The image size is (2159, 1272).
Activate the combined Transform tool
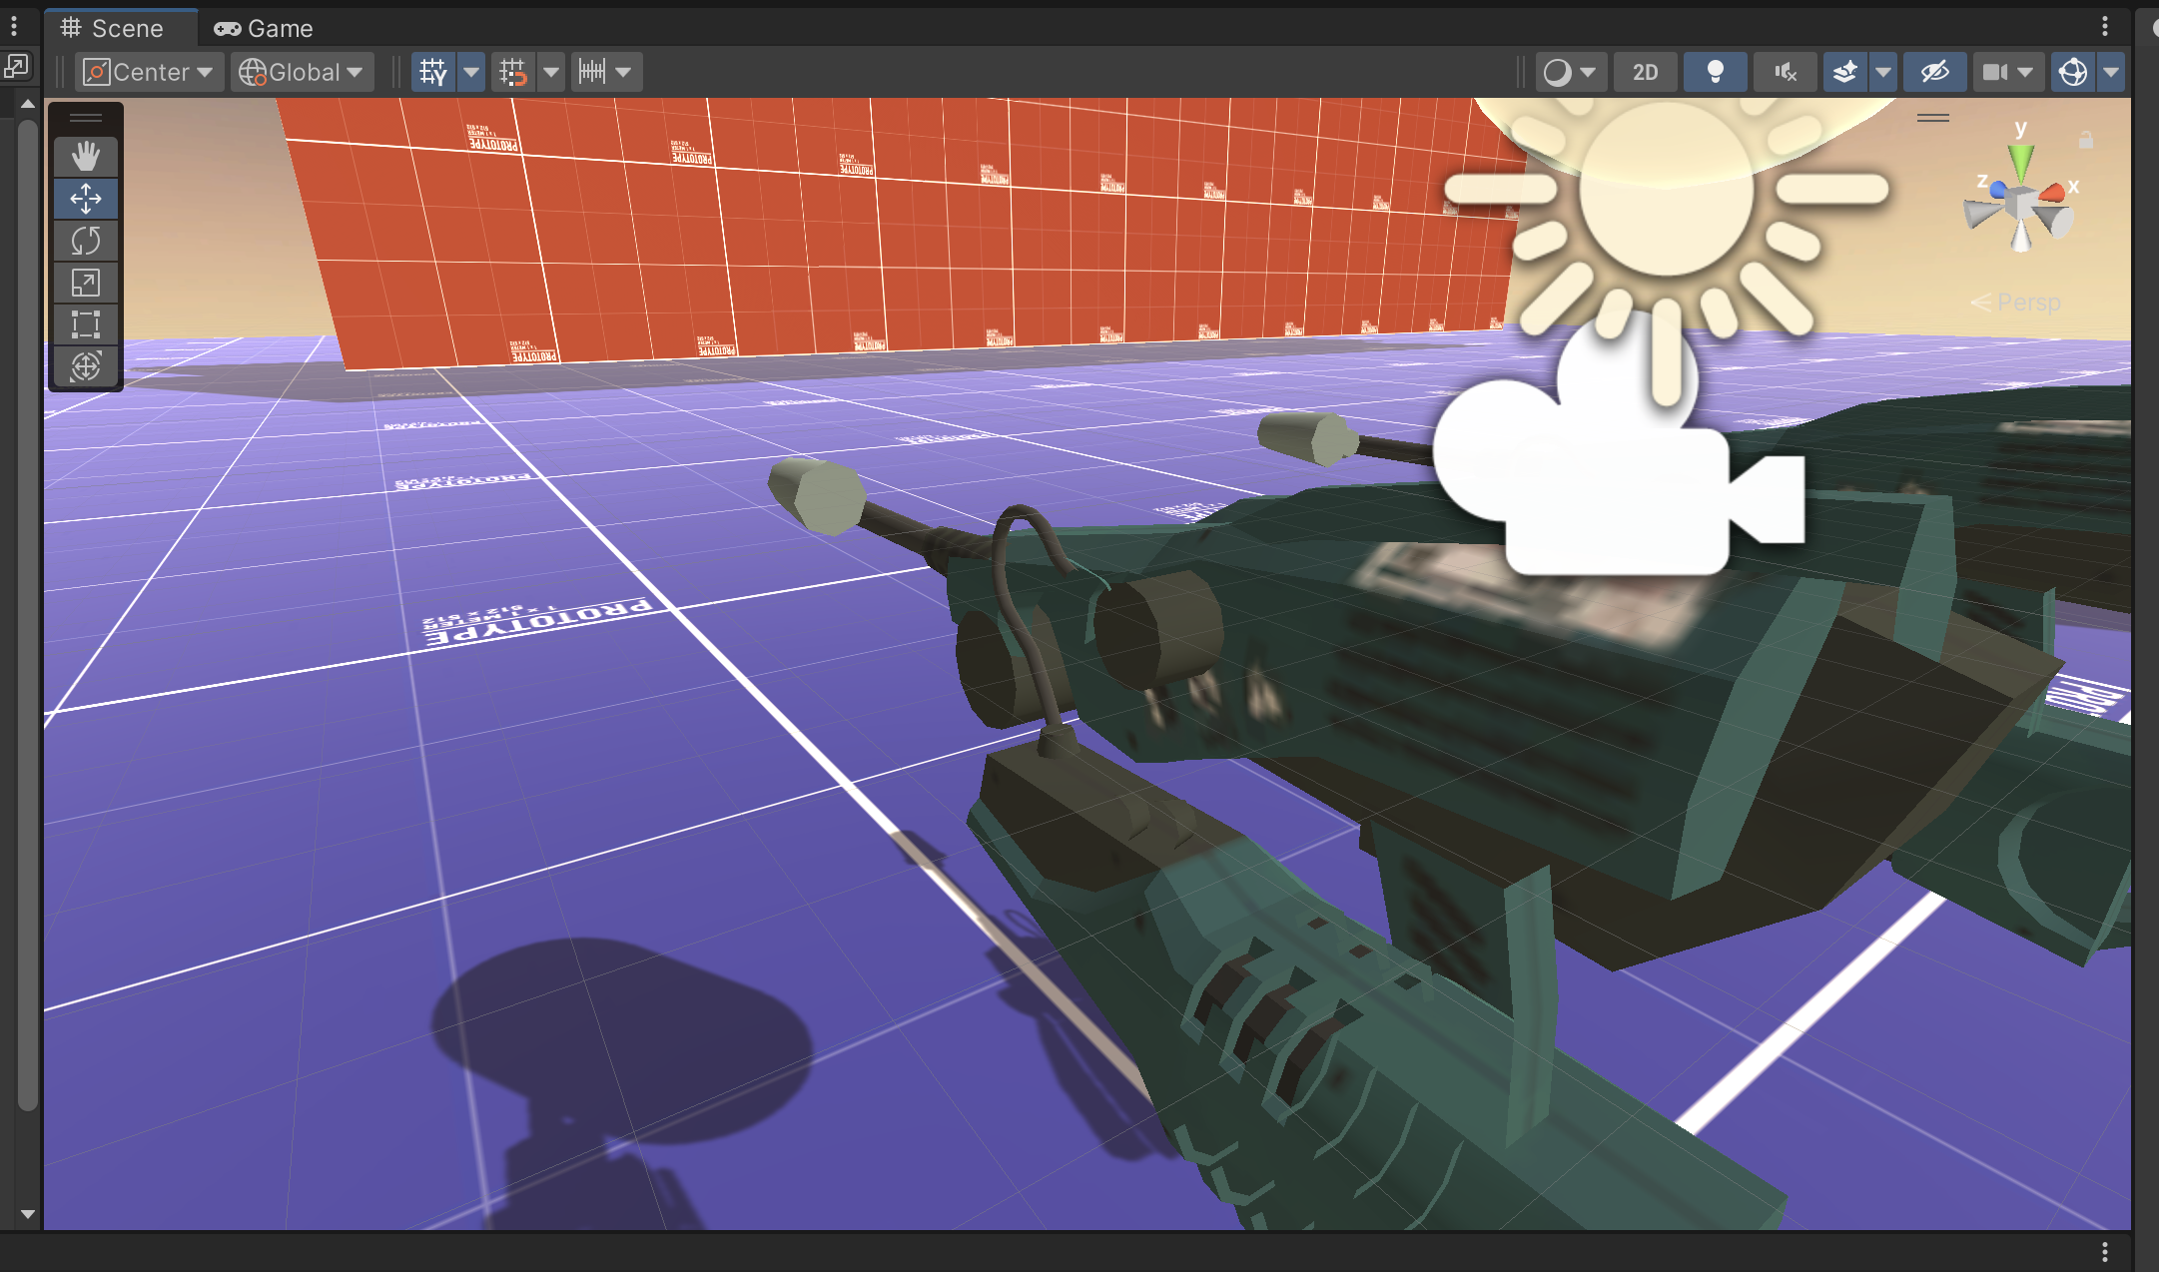coord(86,366)
